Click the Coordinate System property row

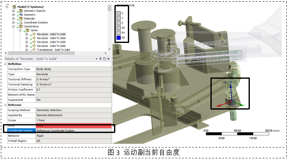click(x=60, y=130)
